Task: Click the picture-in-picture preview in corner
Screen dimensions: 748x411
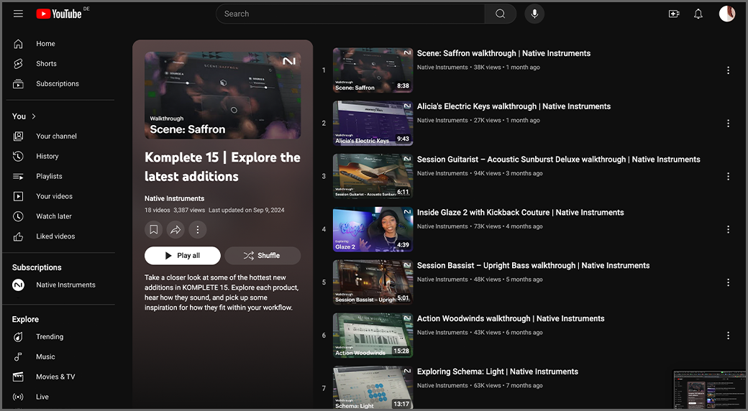Action: point(709,389)
